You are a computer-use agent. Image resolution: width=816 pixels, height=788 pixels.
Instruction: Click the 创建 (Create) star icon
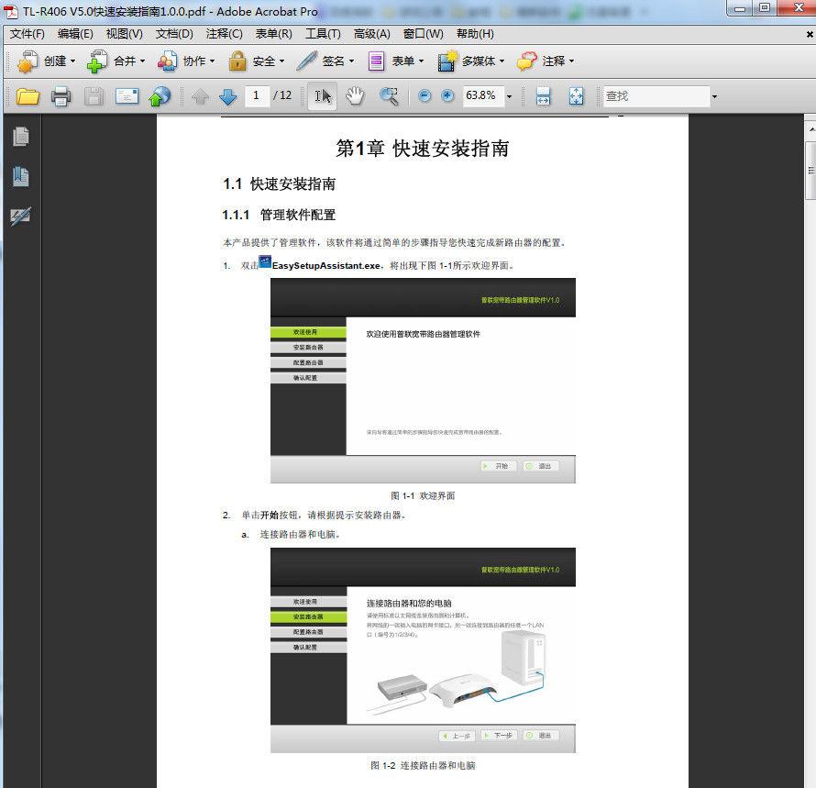28,61
